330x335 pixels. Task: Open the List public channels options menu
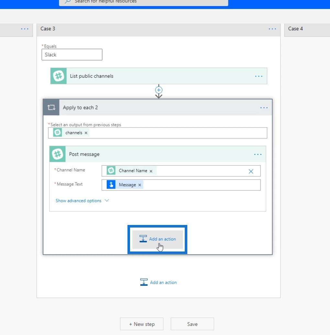coord(258,76)
